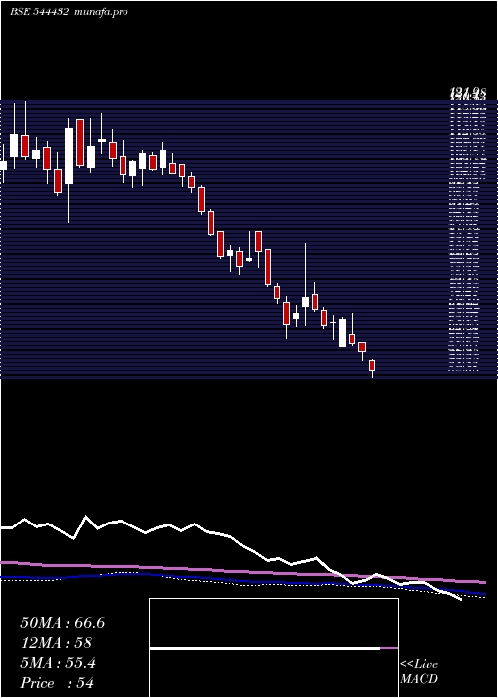Click the MACD indicator box
Screen dimensions: 498x698
274,648
